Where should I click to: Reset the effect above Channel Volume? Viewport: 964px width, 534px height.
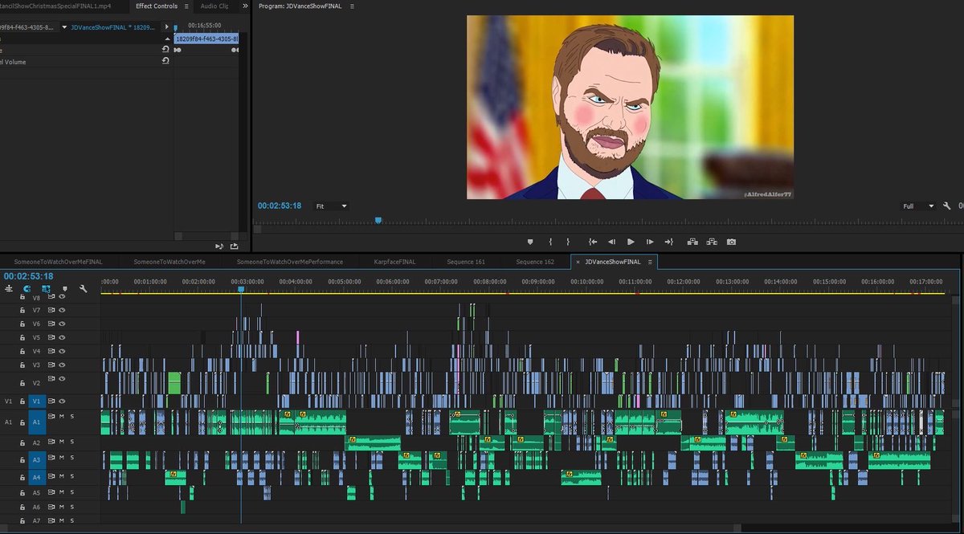coord(165,49)
